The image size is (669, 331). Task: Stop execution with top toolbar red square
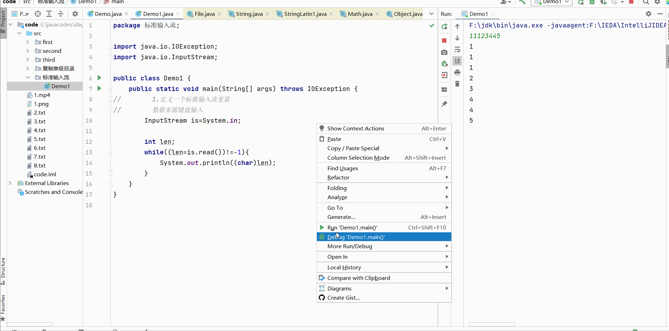tap(631, 2)
